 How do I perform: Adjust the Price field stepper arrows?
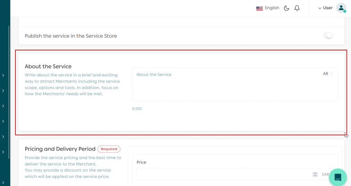click(315, 174)
